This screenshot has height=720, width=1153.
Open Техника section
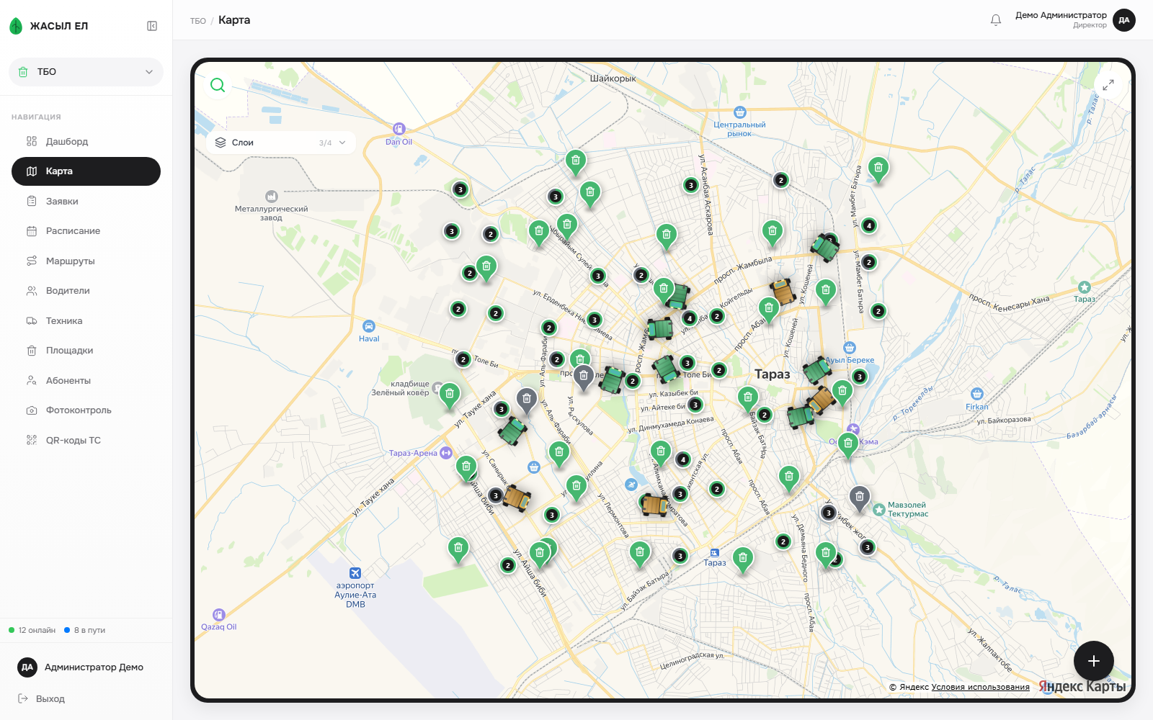click(x=86, y=321)
